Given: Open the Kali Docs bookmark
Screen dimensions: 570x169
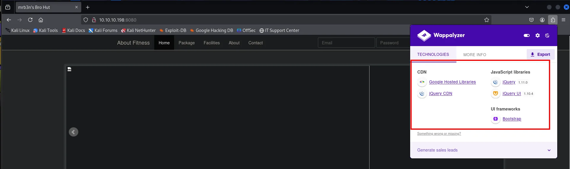Looking at the screenshot, I should (x=73, y=30).
